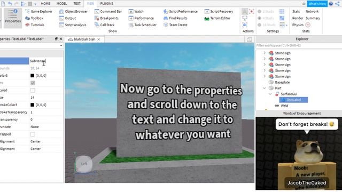
Task: Open Breakpoints window
Action: point(106,18)
